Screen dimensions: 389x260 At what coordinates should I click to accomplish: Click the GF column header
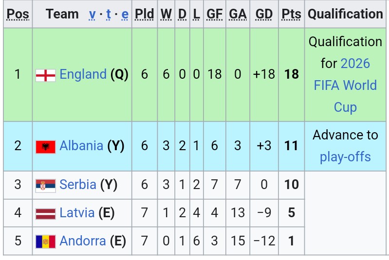click(x=214, y=14)
